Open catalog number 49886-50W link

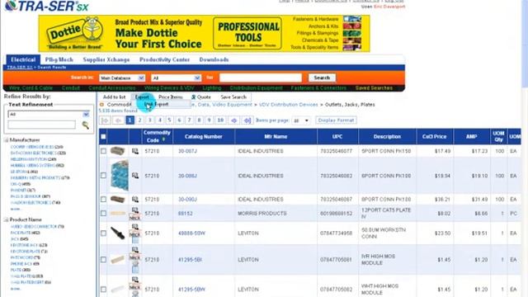pos(191,233)
